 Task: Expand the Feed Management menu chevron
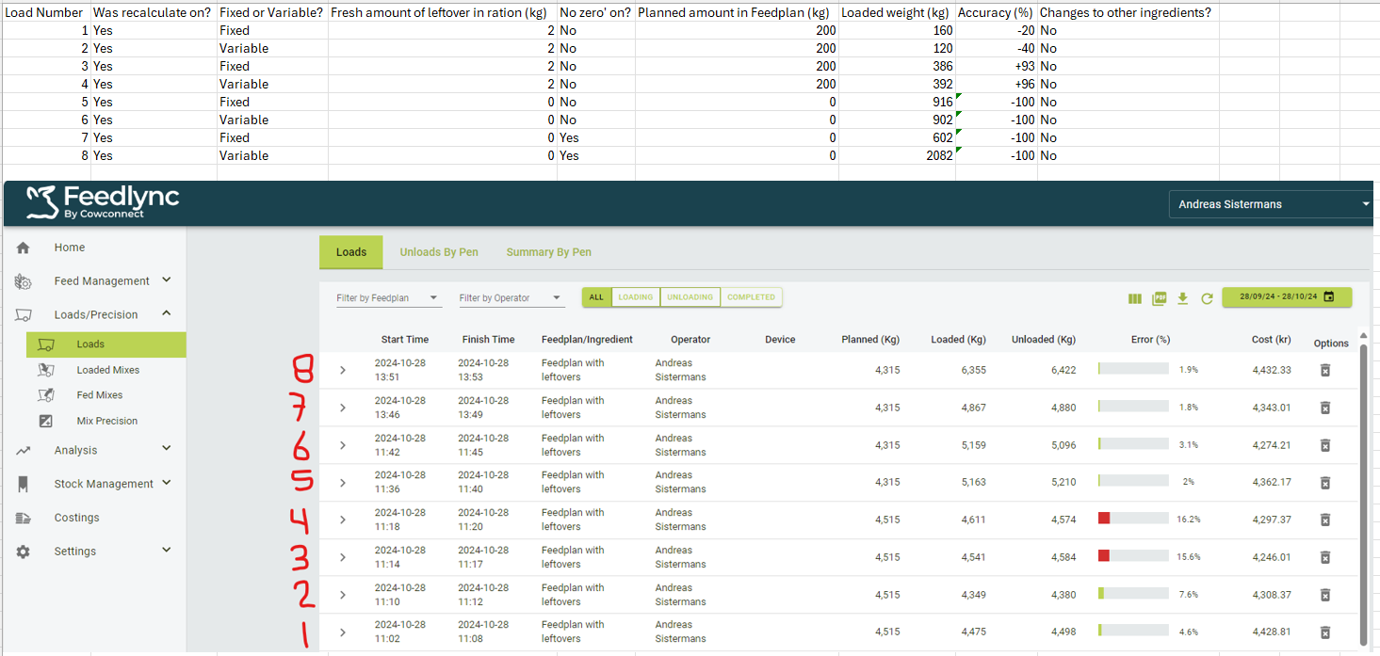click(167, 280)
